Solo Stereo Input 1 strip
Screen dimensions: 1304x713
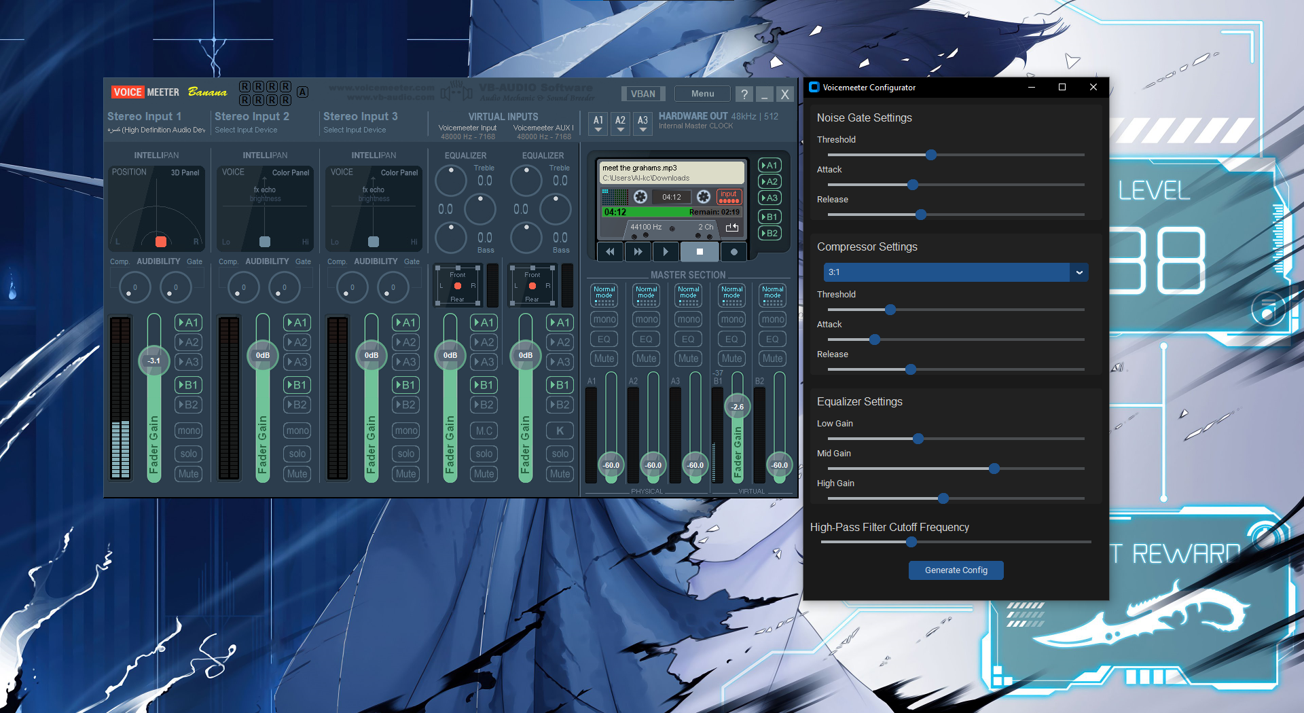coord(189,454)
